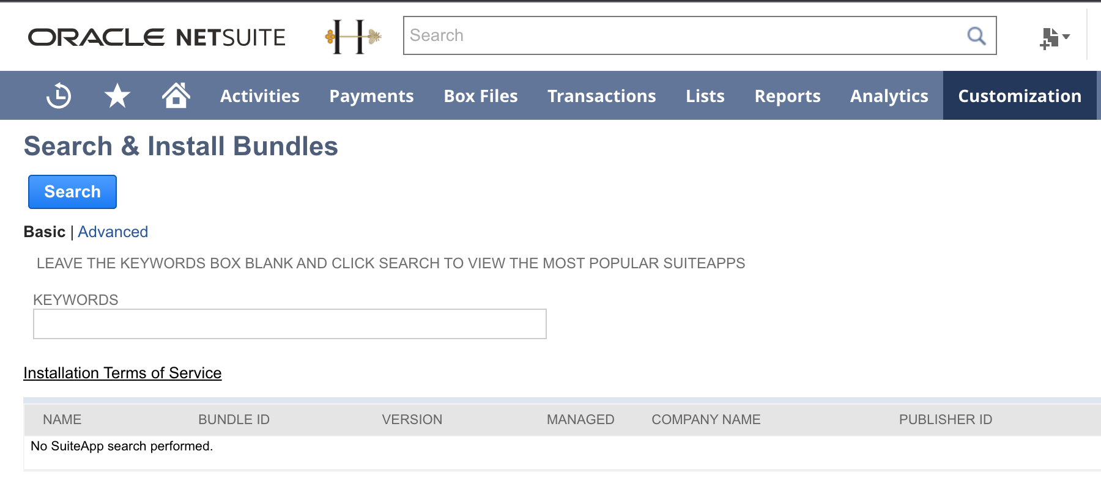Click the blue Search button
The height and width of the screenshot is (484, 1101).
(x=72, y=192)
